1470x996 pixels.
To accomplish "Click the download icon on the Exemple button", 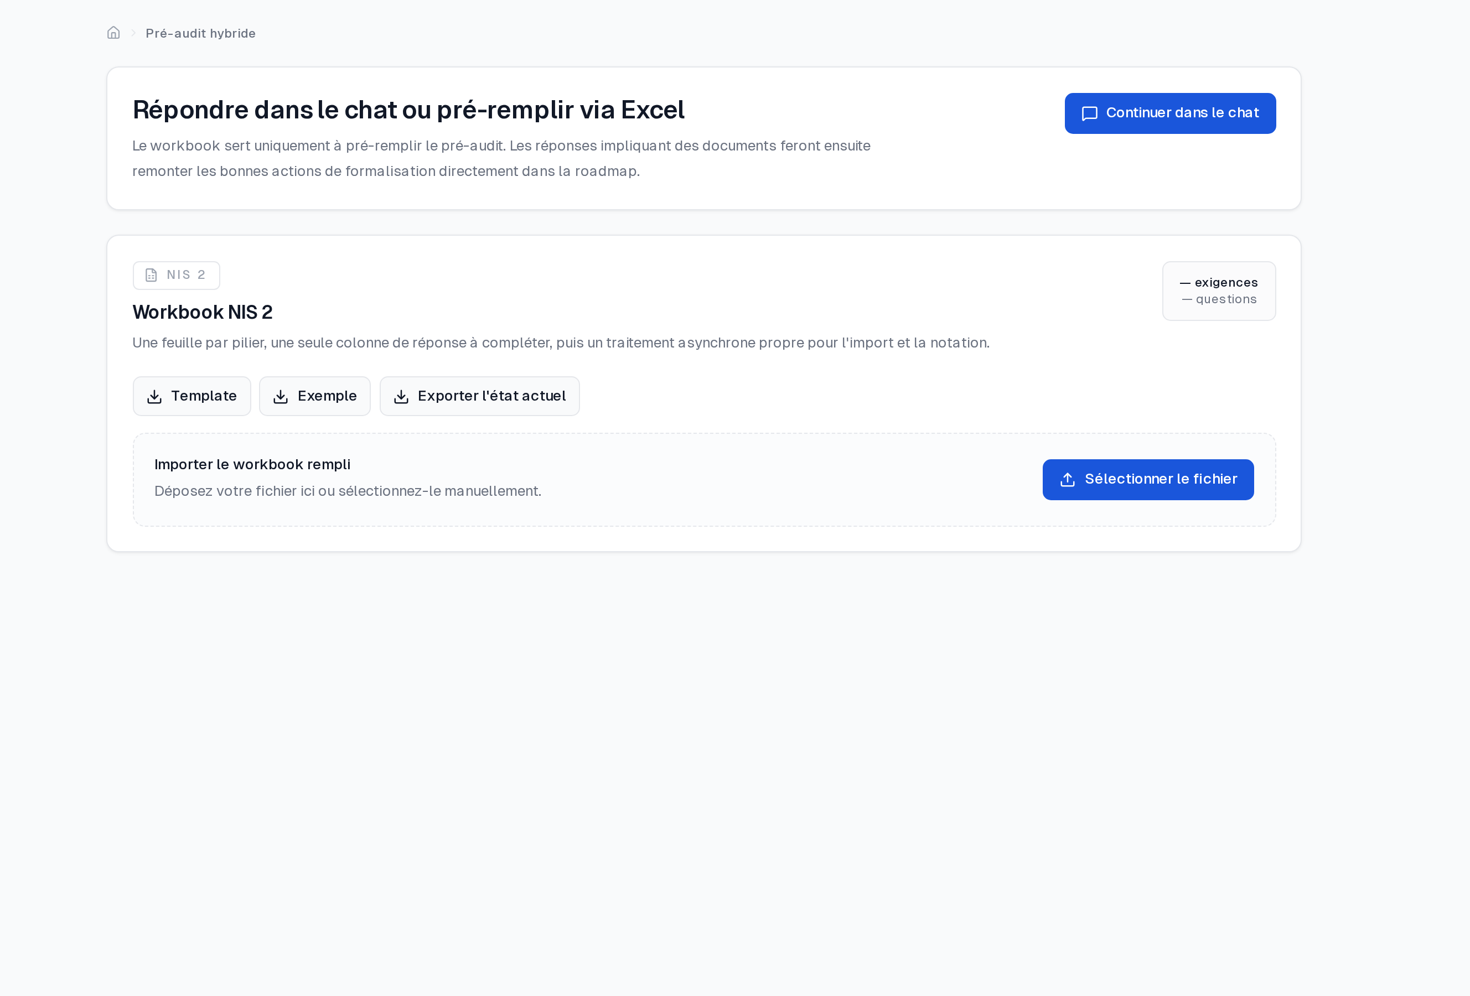I will [x=281, y=396].
